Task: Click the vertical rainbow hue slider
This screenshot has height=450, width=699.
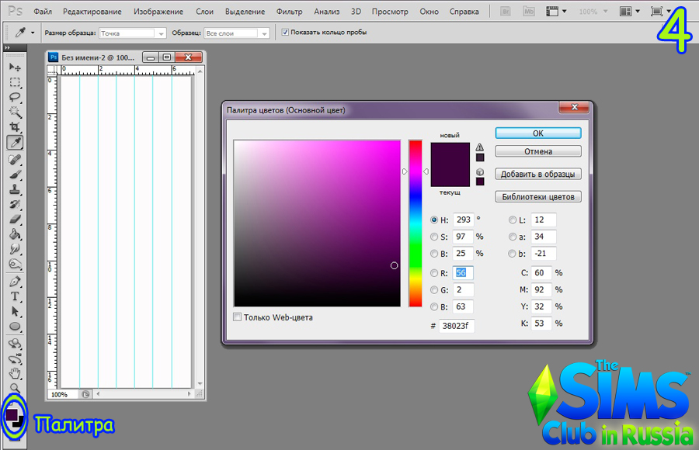Action: (416, 223)
